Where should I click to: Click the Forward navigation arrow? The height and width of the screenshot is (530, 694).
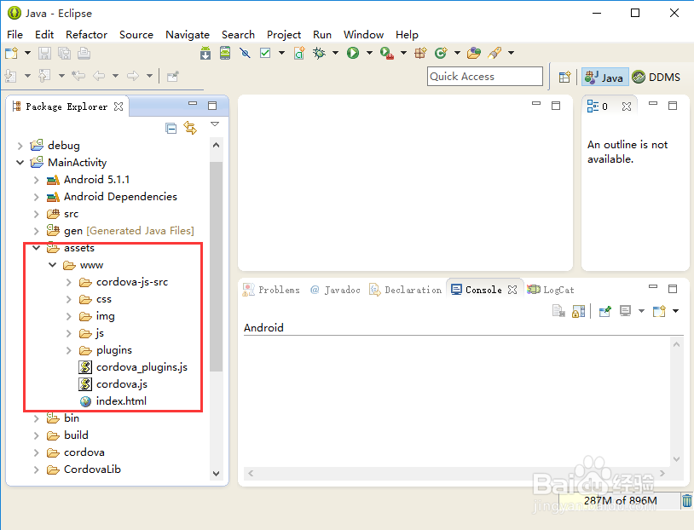click(x=133, y=76)
